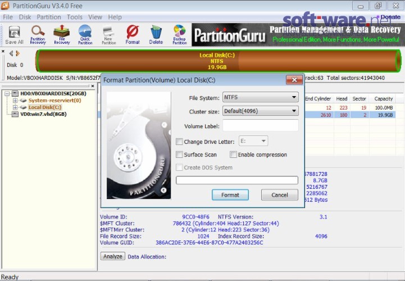Click the 100.0MB capacity cell

coord(384,107)
